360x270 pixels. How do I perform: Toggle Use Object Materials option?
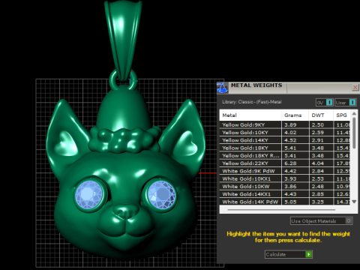pyautogui.click(x=321, y=221)
